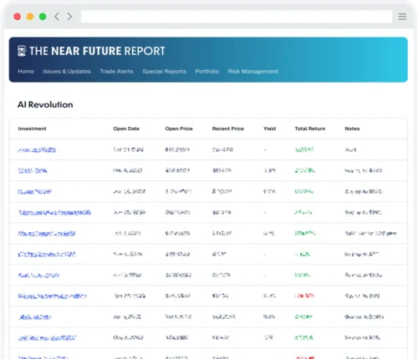Click THE NEAR FUTURE REPORT title
Screen dimensions: 418x359
97,51
